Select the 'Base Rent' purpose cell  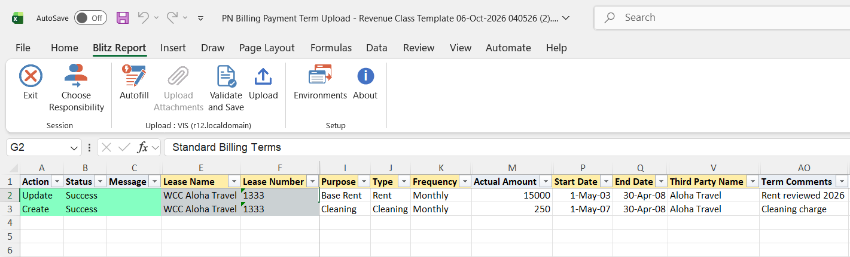pos(345,196)
